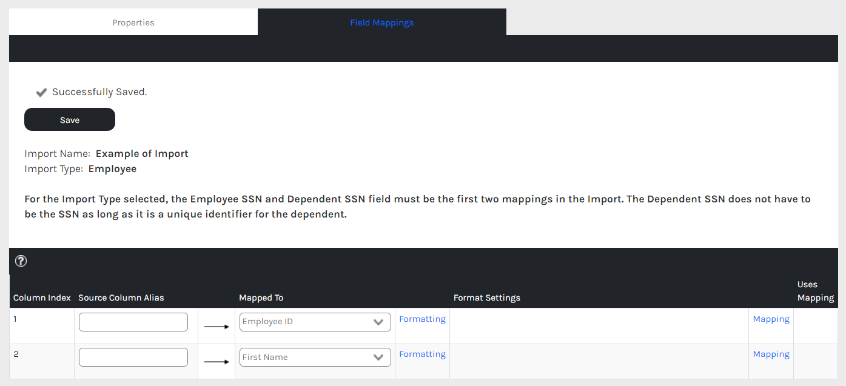Select the Employee import type text
Screen dimensions: 846x386
pos(112,169)
